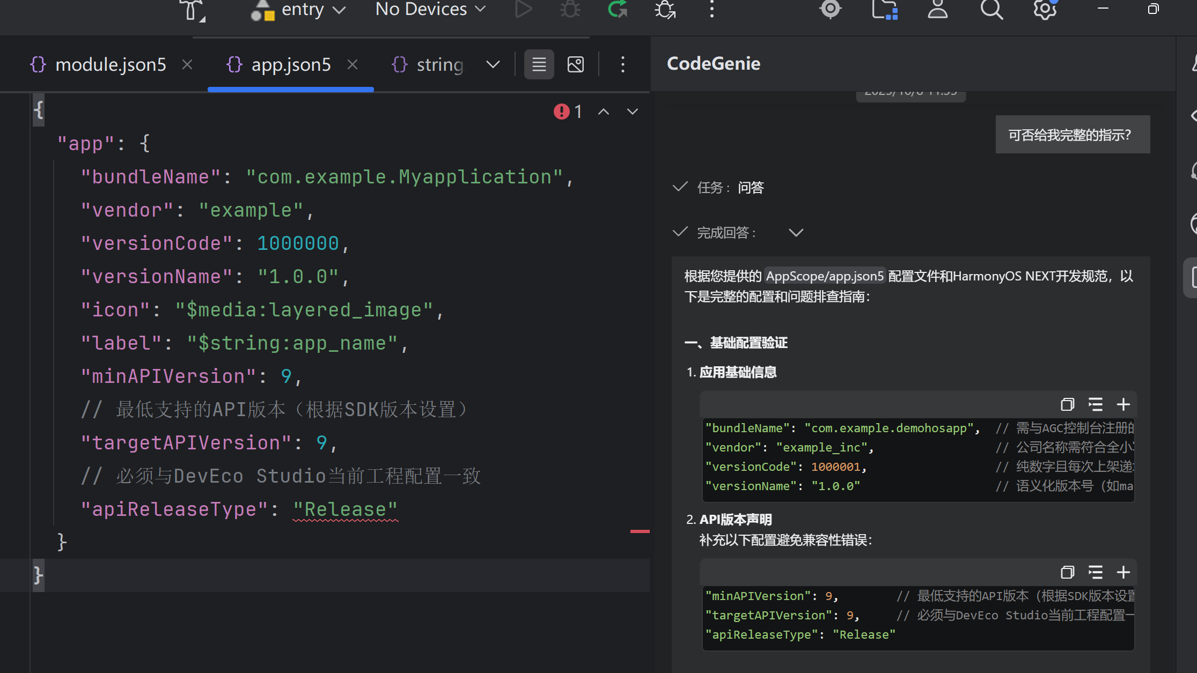Copy the bundleName code snippet

coord(1067,404)
